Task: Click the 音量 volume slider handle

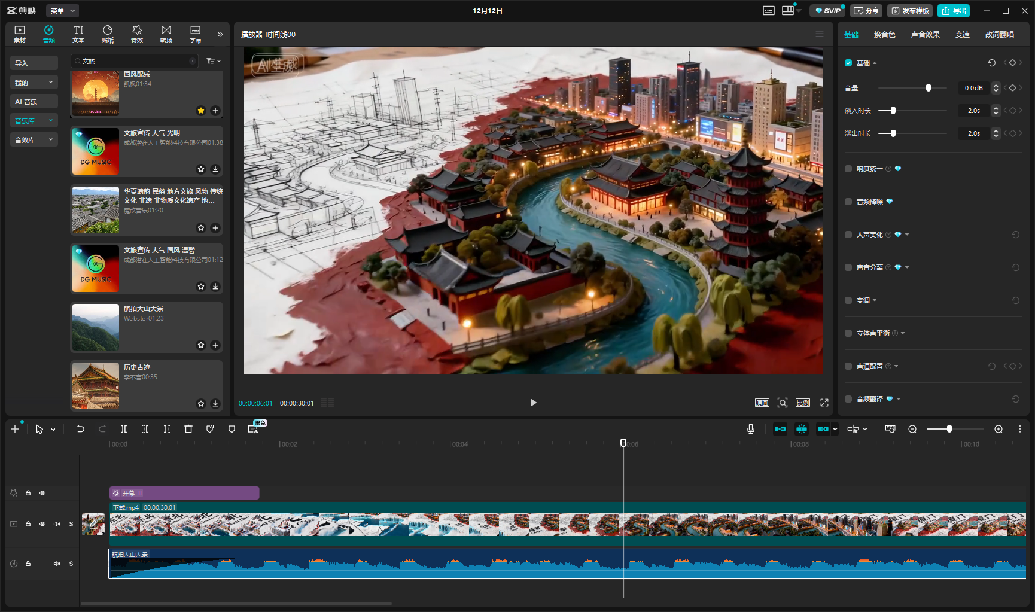Action: 929,88
